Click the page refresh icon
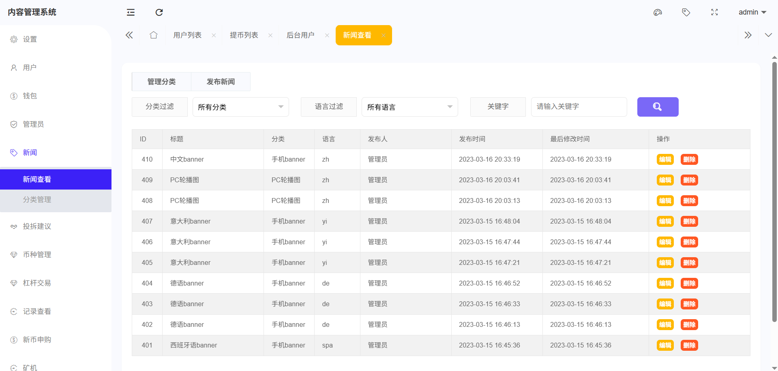778x371 pixels. point(159,12)
